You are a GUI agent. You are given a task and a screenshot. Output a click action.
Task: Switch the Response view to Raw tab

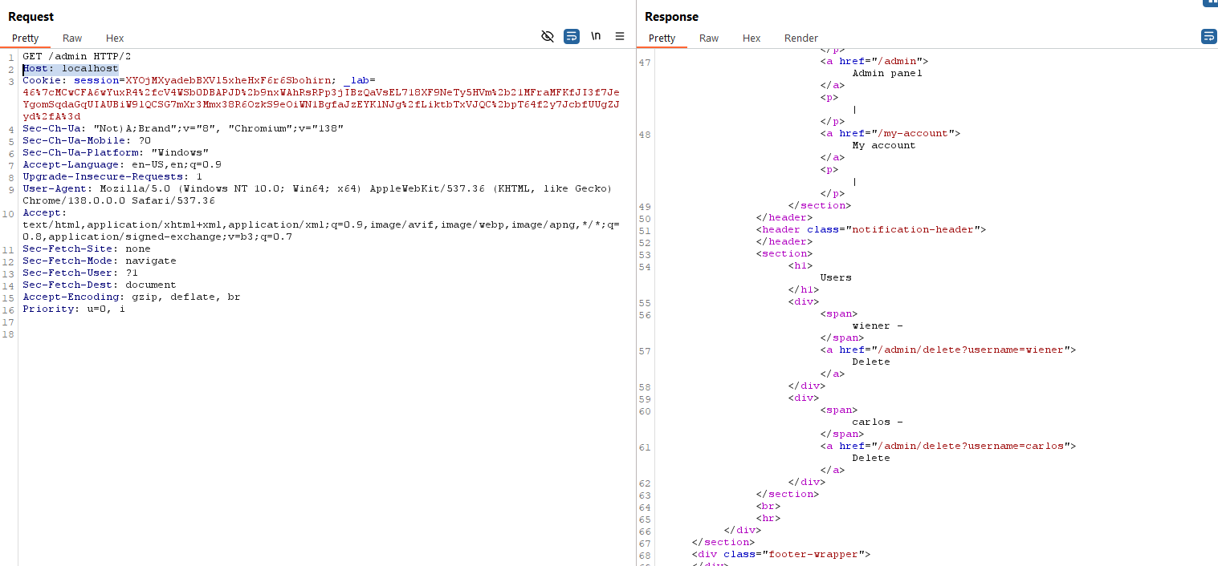click(x=709, y=38)
